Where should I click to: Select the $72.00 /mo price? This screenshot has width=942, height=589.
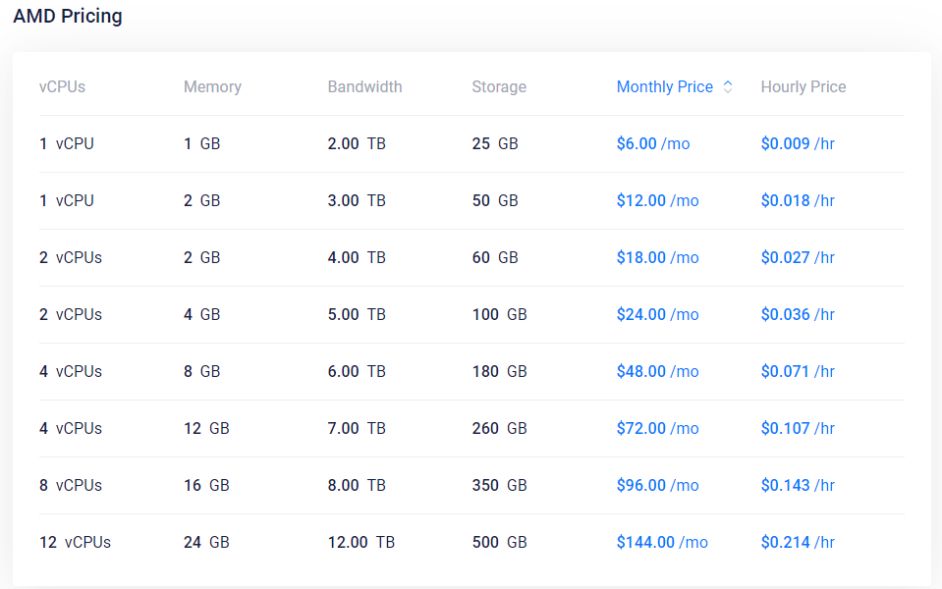pyautogui.click(x=658, y=429)
